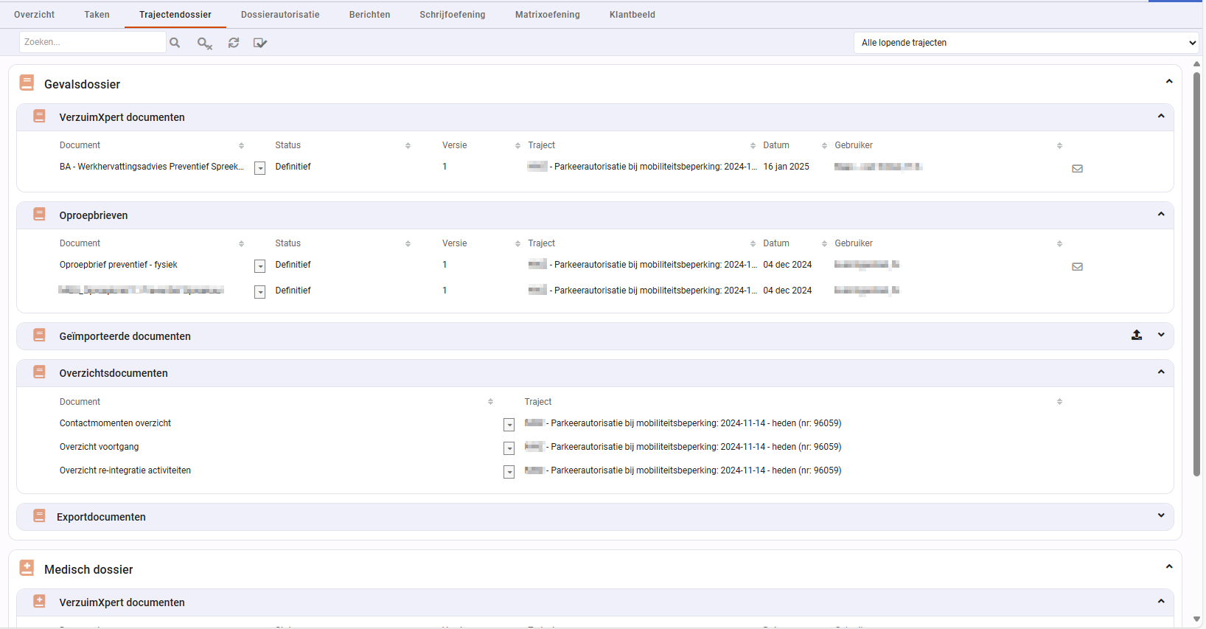Open Contactmomenten overzicht document
The width and height of the screenshot is (1206, 629).
(115, 423)
